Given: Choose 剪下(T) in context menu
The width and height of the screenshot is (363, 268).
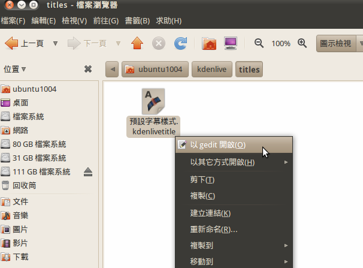Looking at the screenshot, I should coord(234,179).
